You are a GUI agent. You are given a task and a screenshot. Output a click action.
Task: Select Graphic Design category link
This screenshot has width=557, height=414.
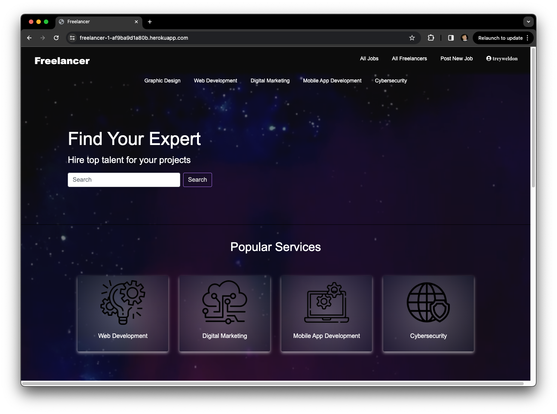(163, 81)
